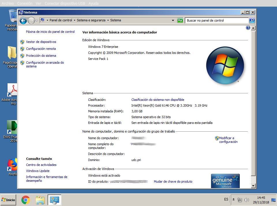Show hidden tray icons arrow
Image resolution: width=277 pixels, height=206 pixels.
[233, 199]
